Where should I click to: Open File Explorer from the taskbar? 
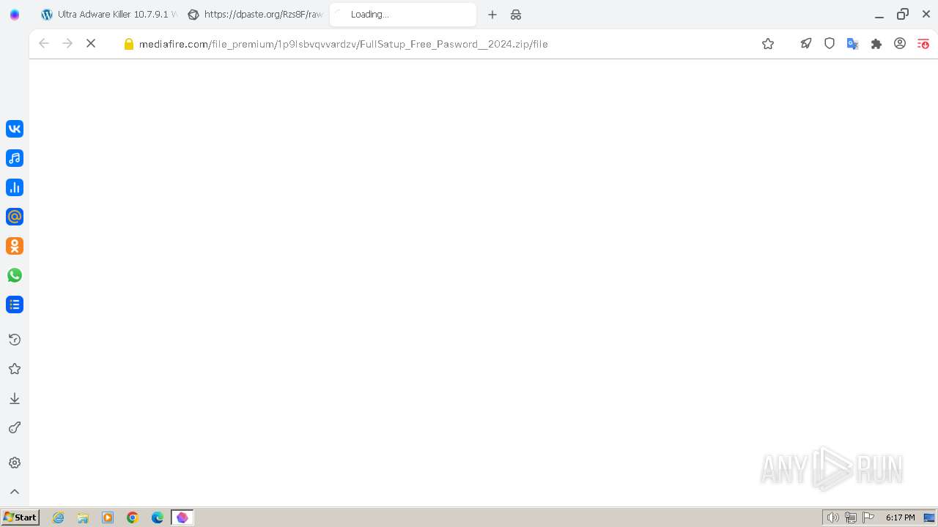(83, 517)
